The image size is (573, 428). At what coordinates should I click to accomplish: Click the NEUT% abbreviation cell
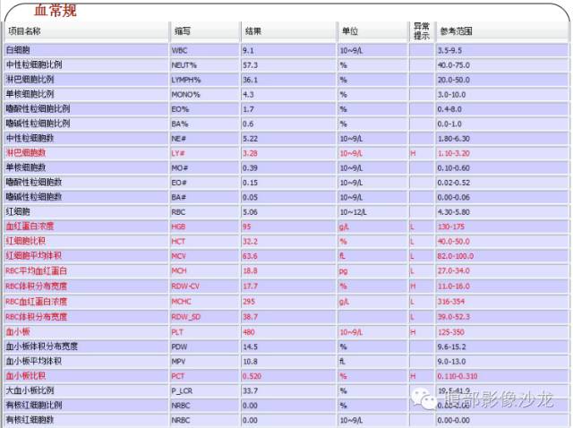[184, 65]
